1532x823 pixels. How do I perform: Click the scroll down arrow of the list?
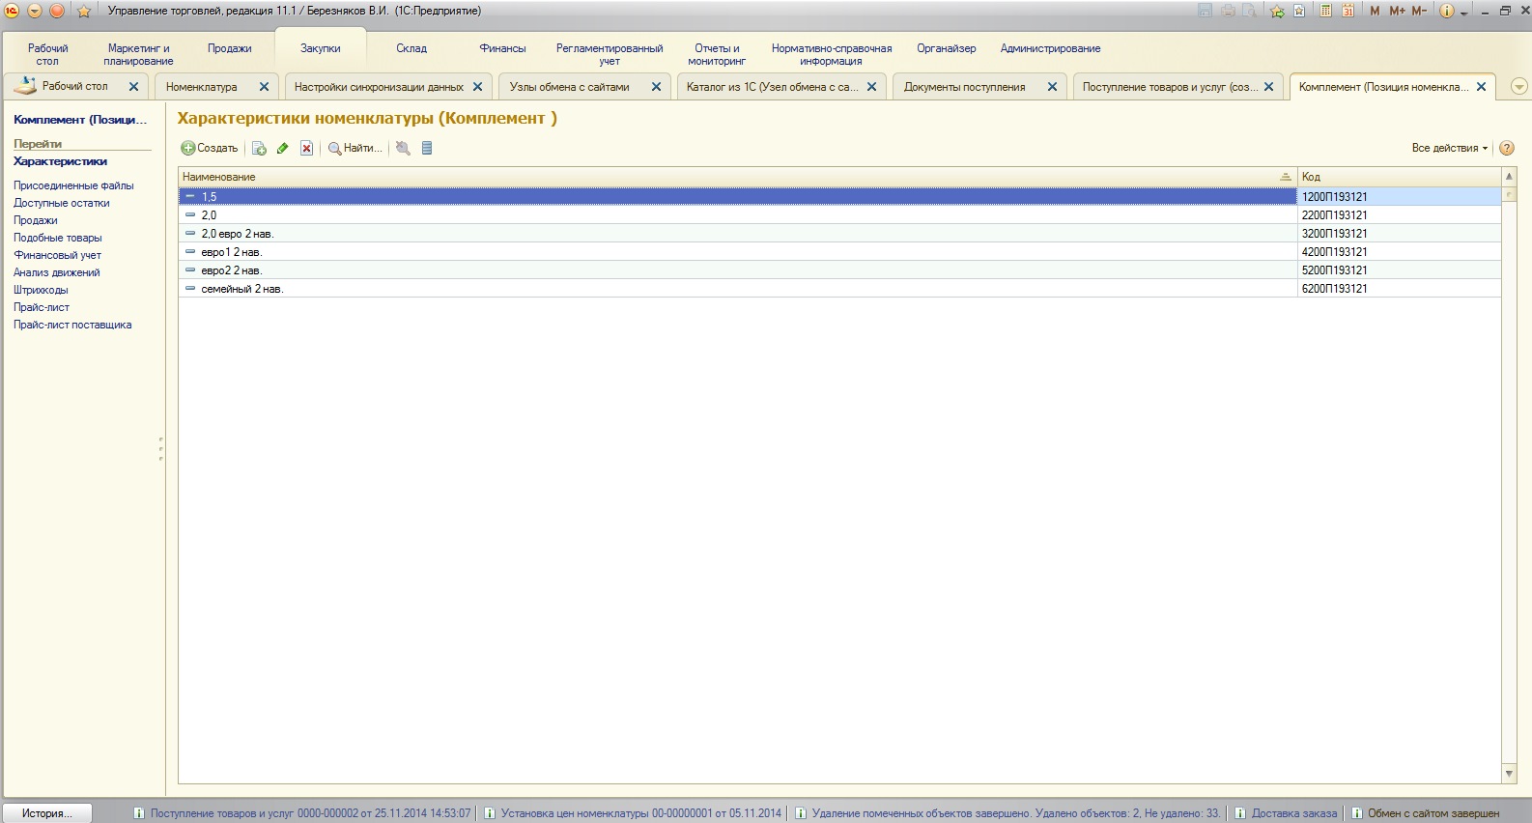coord(1509,774)
